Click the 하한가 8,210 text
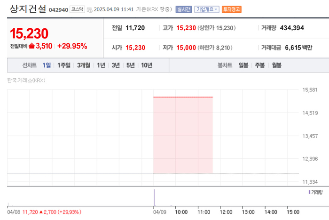Viewport: 329px width, 220px height. 215,48
